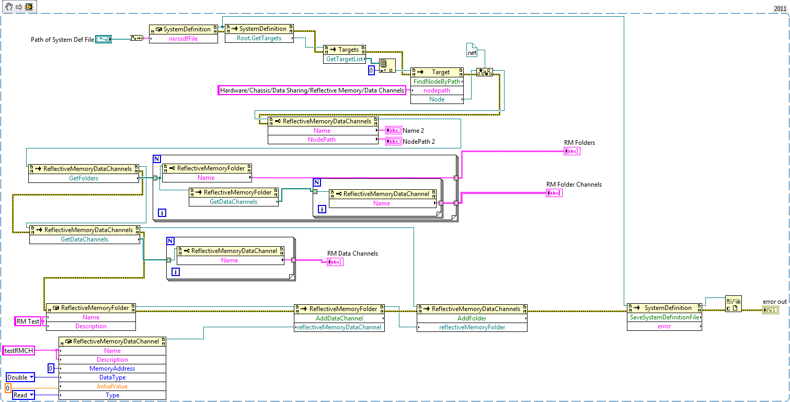Click the MemoryAddress parameter row
This screenshot has height=402, width=790.
pyautogui.click(x=112, y=369)
